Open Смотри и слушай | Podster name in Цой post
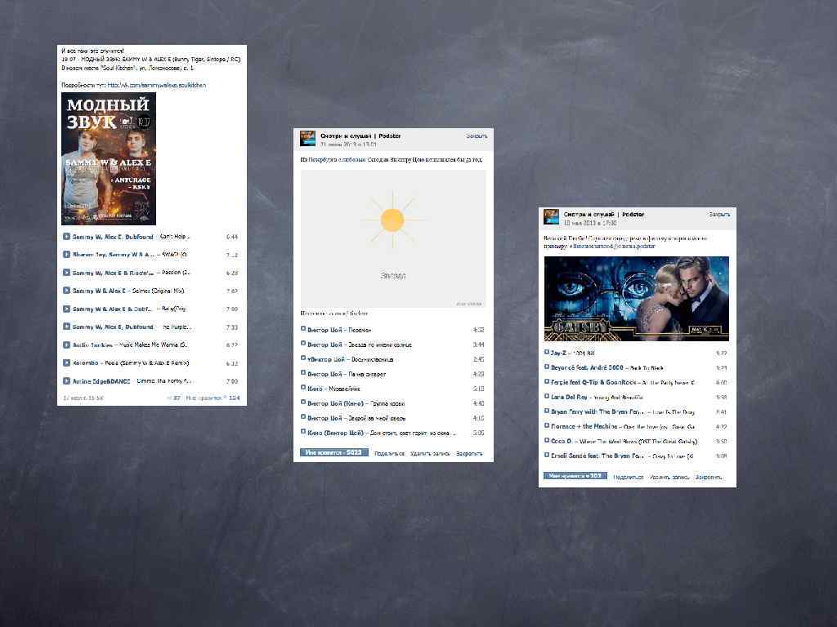This screenshot has height=627, width=837. [x=360, y=136]
